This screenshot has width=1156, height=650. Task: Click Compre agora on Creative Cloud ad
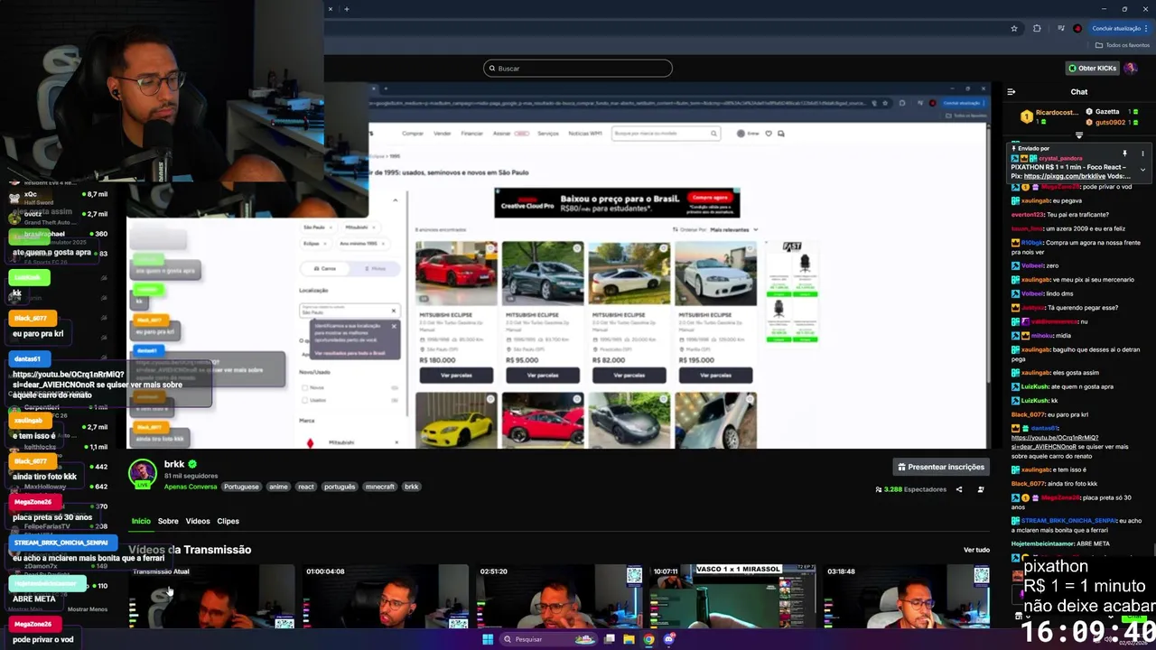710,197
